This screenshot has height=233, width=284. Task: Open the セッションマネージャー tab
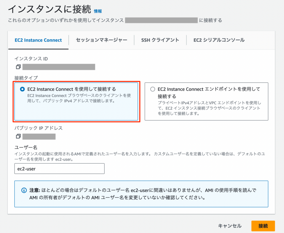pyautogui.click(x=101, y=40)
